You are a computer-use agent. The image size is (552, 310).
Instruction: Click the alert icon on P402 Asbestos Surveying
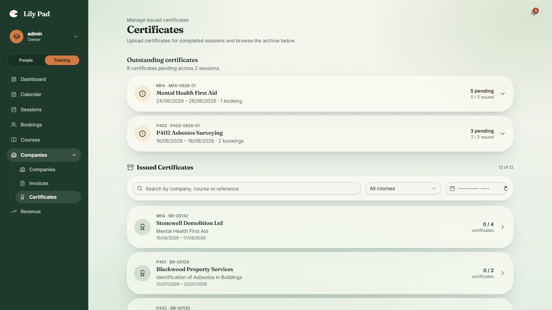pos(142,134)
